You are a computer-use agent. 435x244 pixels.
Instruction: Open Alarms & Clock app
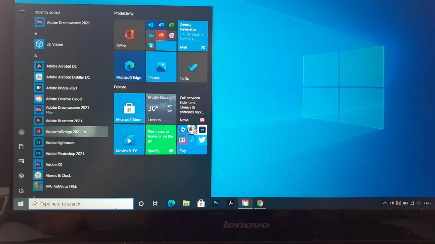click(71, 175)
